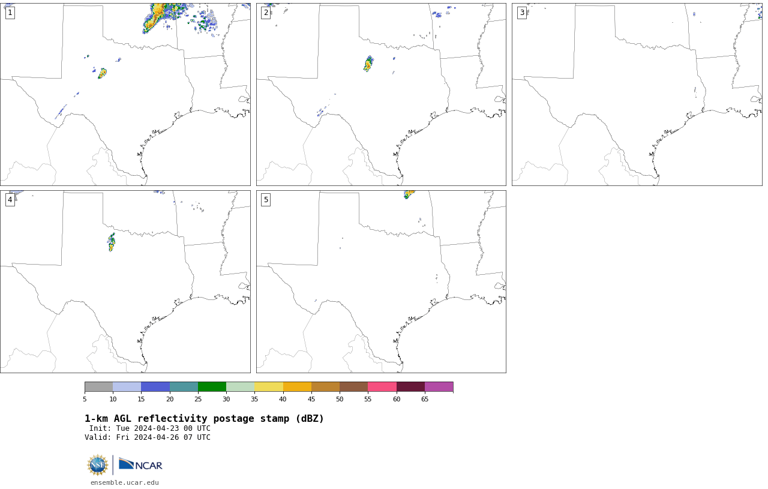Click the panel number label 2
Viewport: 768px width, 489px height.
(x=266, y=13)
